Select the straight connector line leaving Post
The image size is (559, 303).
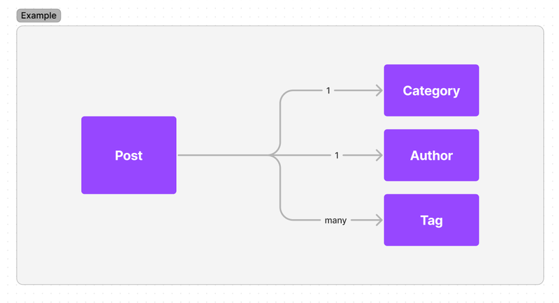(x=223, y=155)
